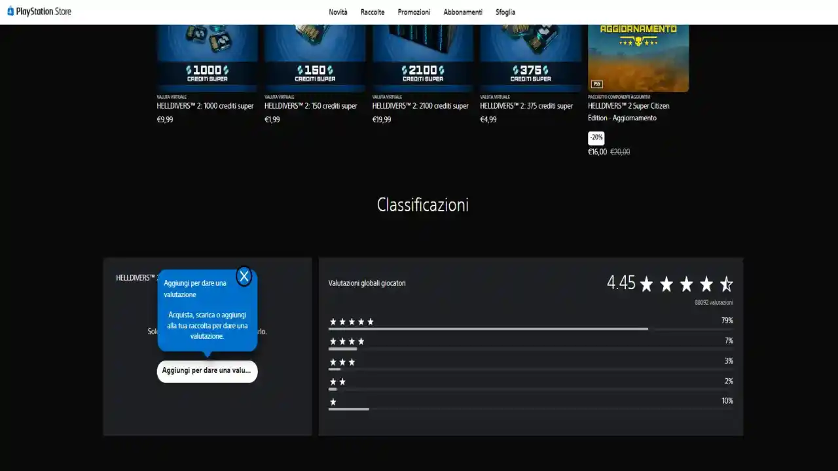Click HELLDIVERS 2: 375 crediti super title
The width and height of the screenshot is (838, 471).
pyautogui.click(x=526, y=106)
